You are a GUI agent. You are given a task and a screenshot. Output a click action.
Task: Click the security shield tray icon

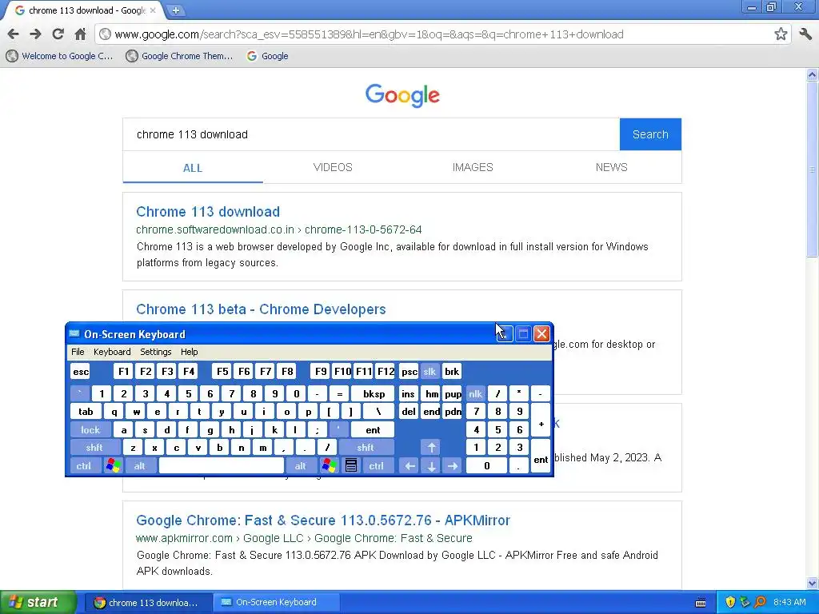click(730, 603)
